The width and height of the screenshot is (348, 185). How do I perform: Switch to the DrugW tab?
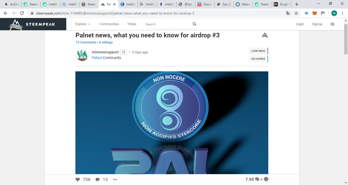pyautogui.click(x=282, y=4)
